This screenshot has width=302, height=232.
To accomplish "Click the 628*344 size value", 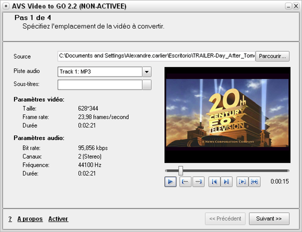I will [88, 108].
